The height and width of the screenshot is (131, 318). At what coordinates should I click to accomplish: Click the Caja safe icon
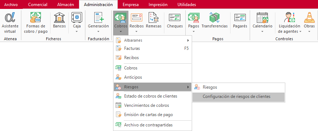(x=77, y=17)
